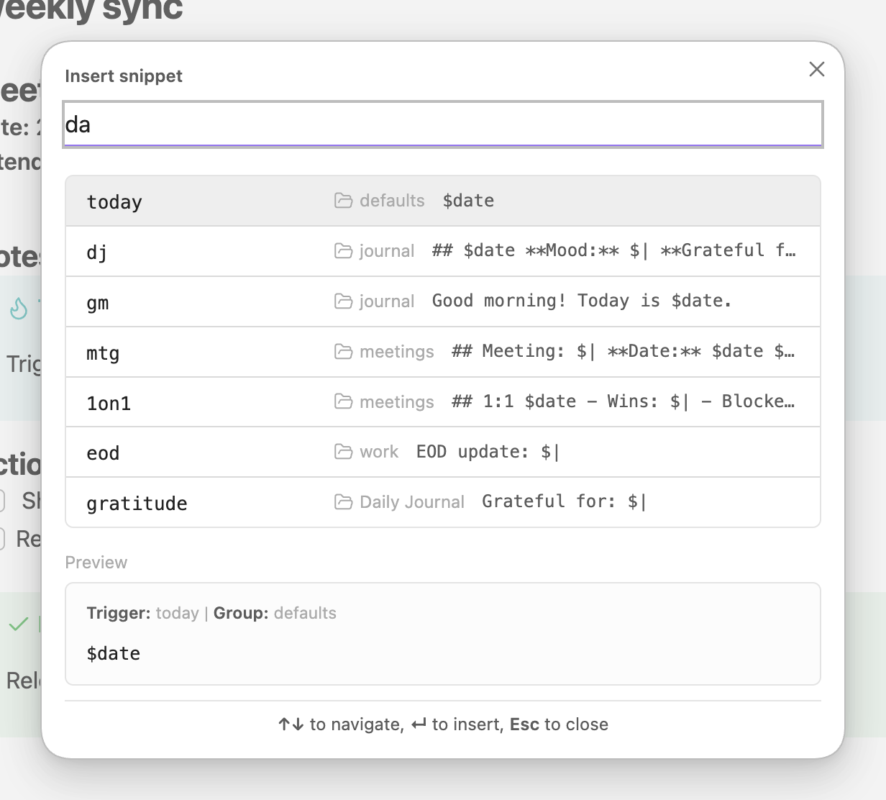Click the 'work' group label
The image size is (886, 800).
point(379,452)
